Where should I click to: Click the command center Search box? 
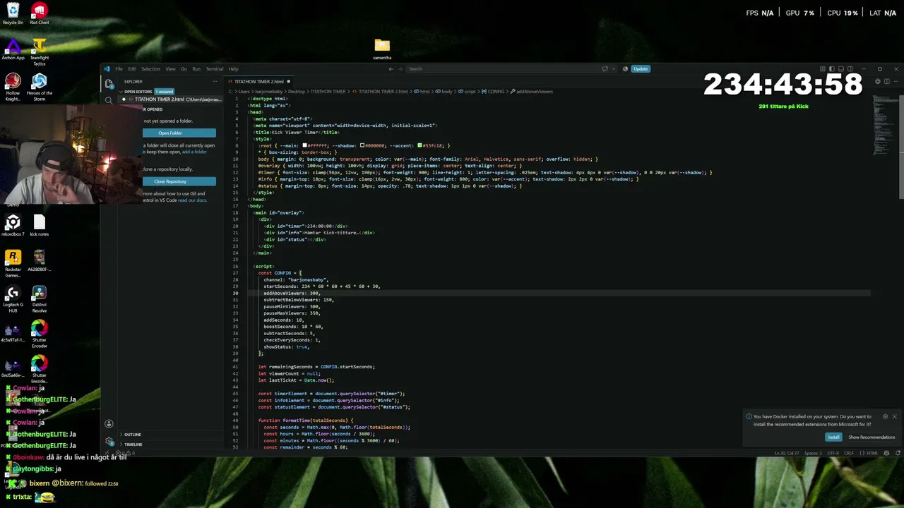tap(502, 69)
